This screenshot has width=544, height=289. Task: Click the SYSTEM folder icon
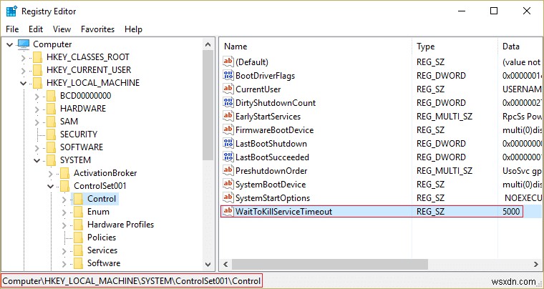tap(51, 160)
